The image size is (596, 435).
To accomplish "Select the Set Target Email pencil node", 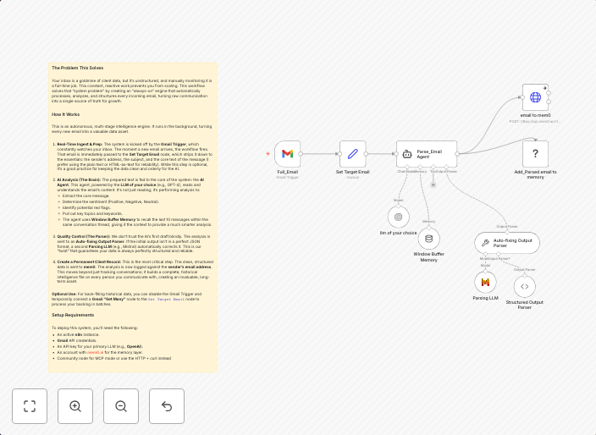I will [352, 154].
